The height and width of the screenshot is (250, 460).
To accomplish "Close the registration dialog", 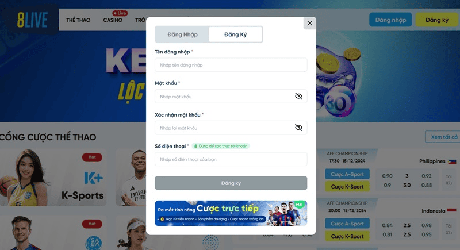I will (309, 23).
